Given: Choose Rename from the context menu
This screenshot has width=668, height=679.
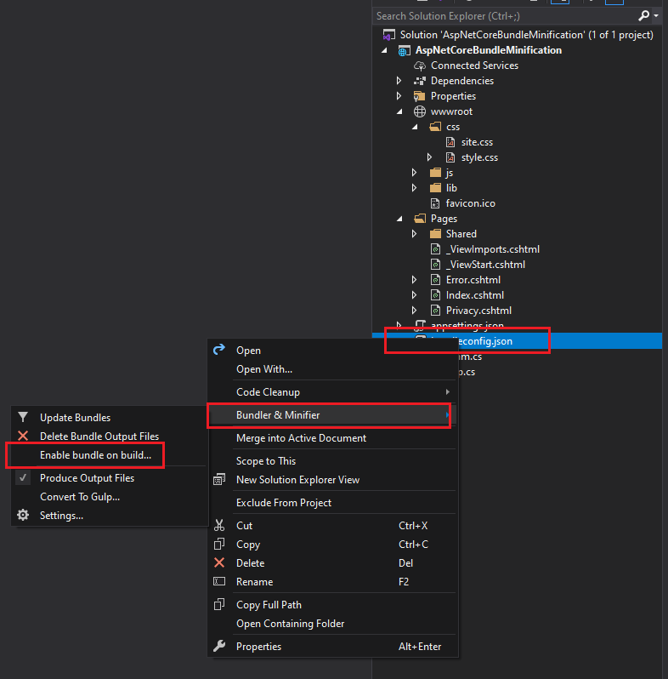Looking at the screenshot, I should tap(332, 581).
